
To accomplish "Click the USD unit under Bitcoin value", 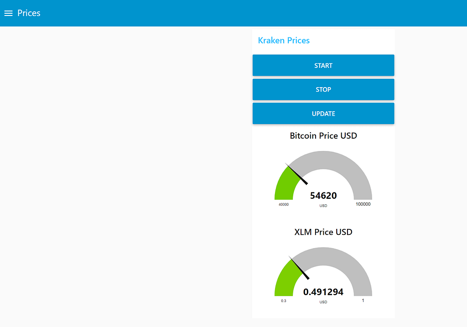I will click(323, 206).
